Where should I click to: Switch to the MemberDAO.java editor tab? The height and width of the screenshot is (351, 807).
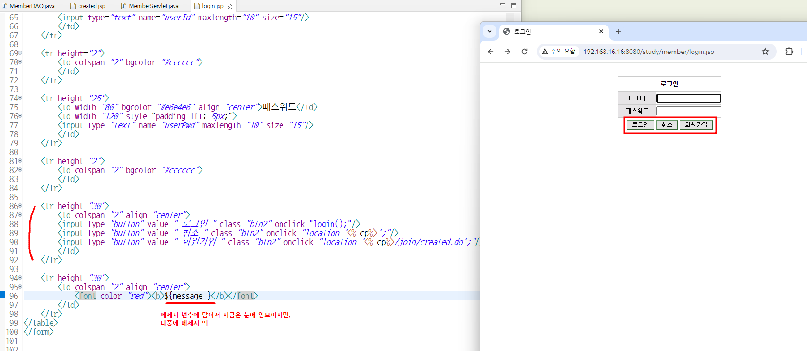(x=28, y=6)
